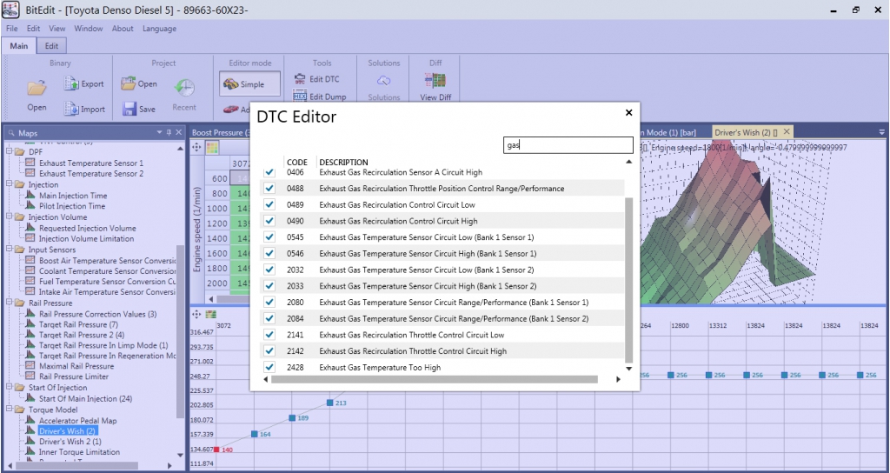890x473 pixels.
Task: Toggle the checkbox for code 2080
Action: click(269, 302)
